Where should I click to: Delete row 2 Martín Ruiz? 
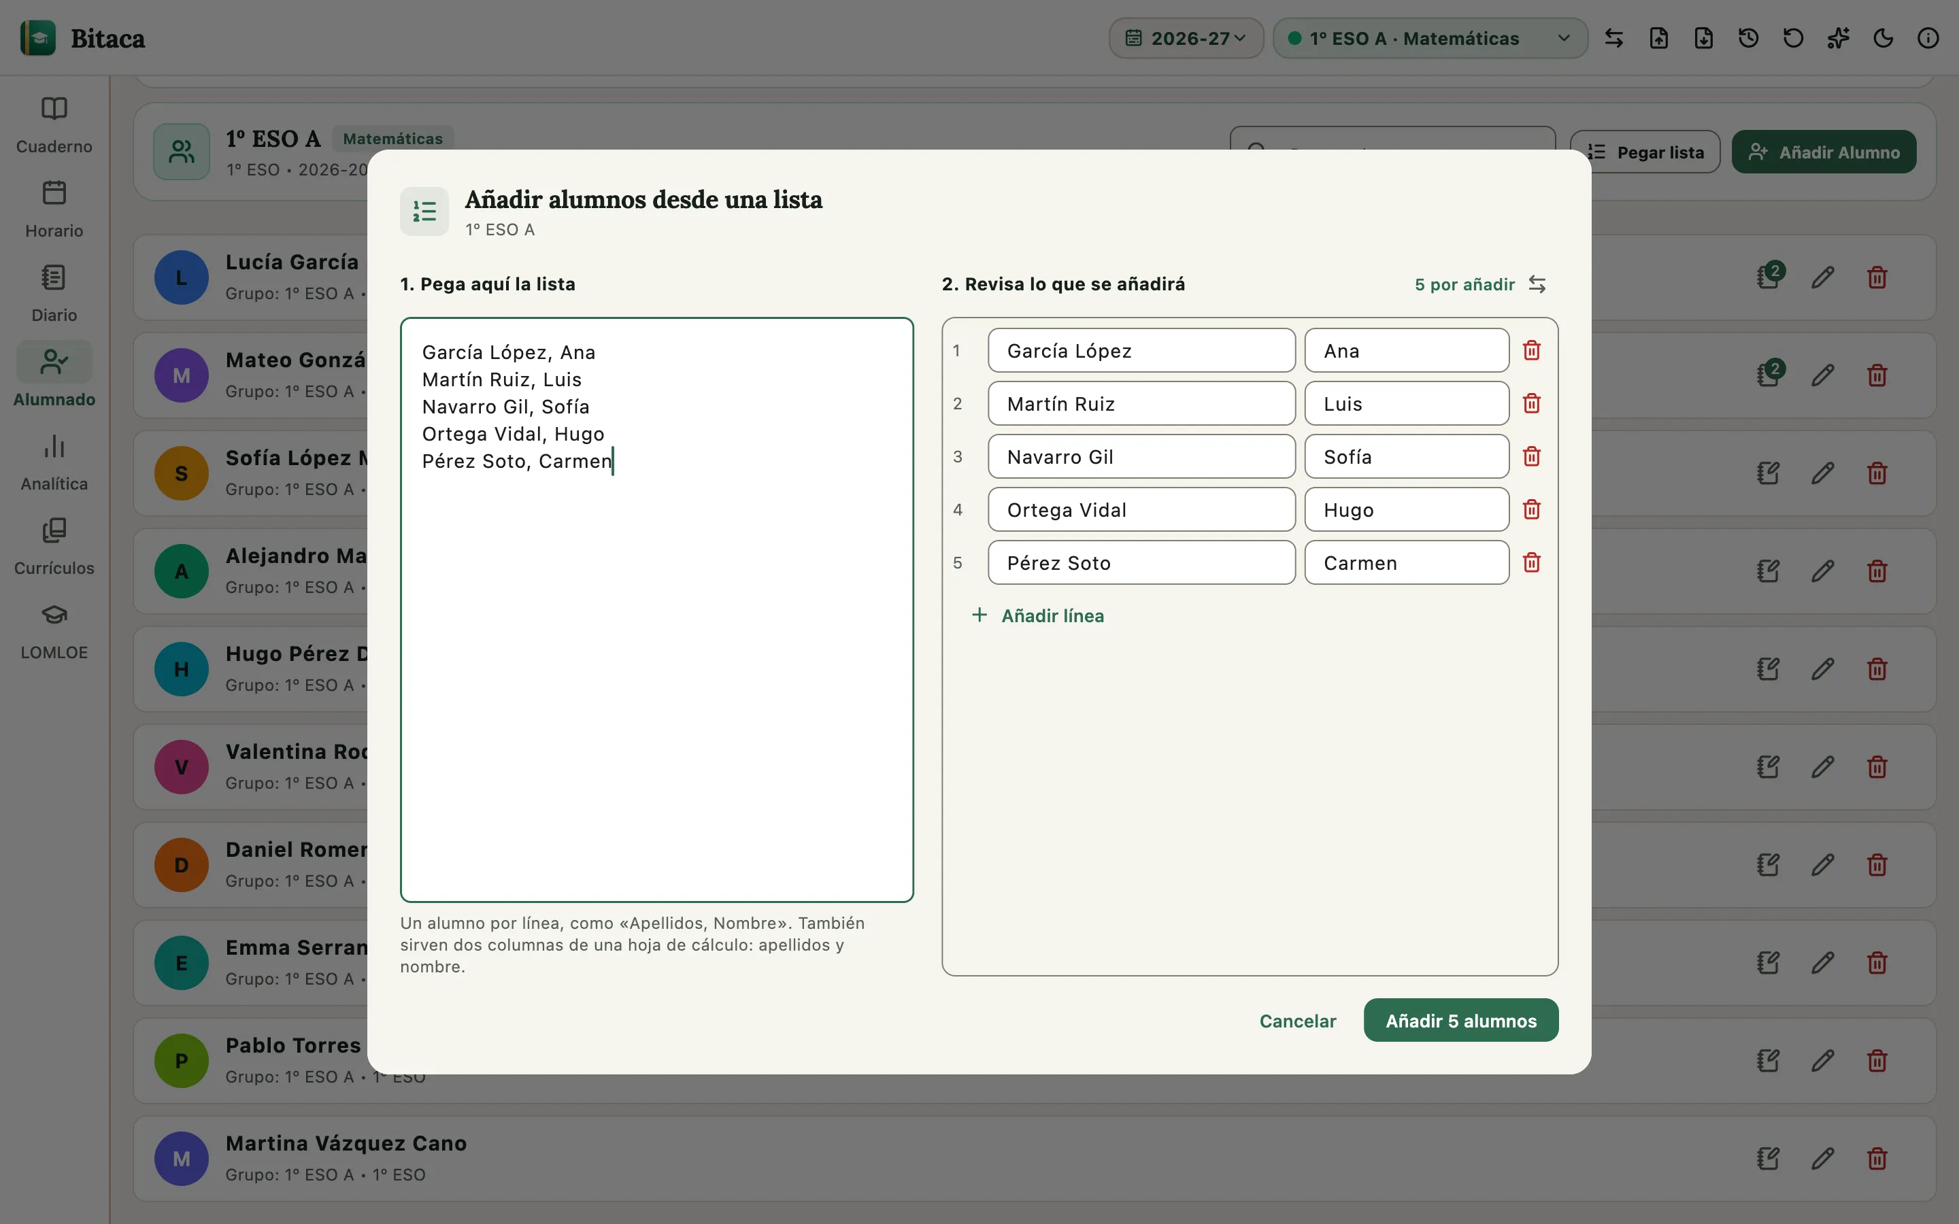tap(1532, 403)
